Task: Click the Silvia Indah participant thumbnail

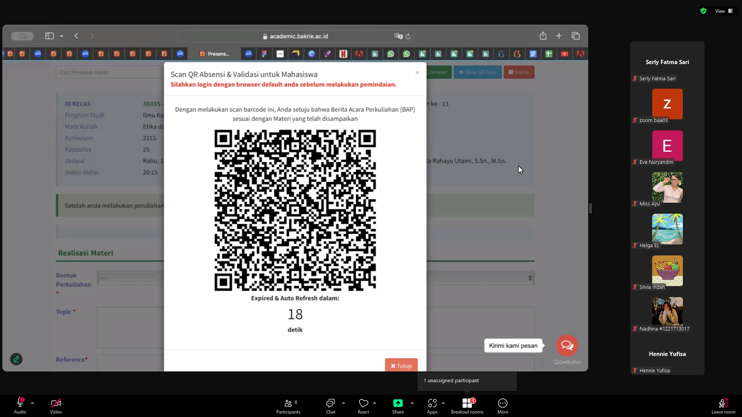Action: point(667,271)
